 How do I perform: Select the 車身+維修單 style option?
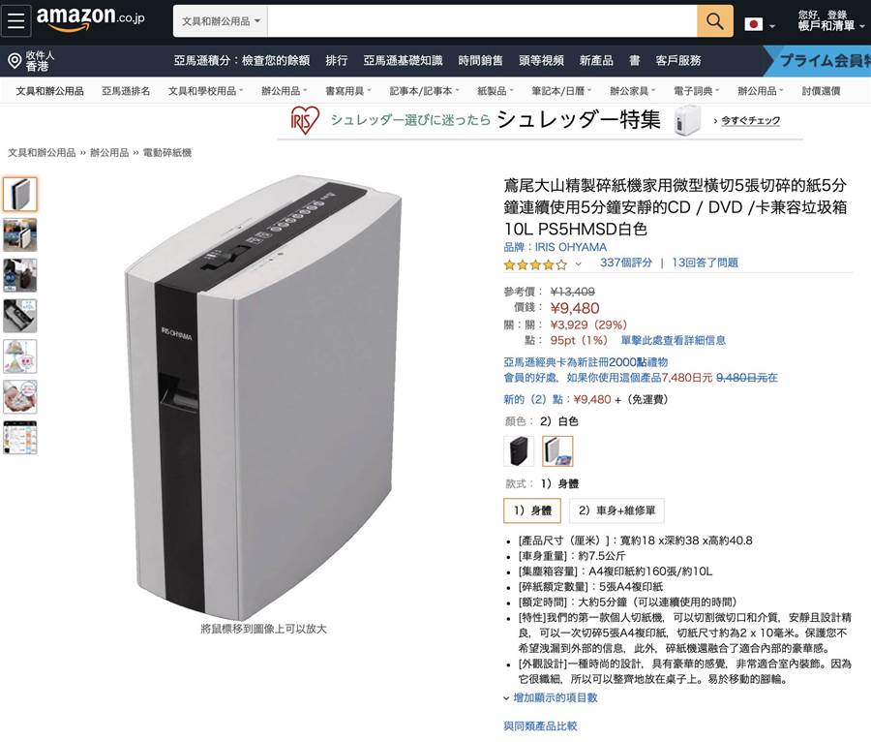tap(616, 510)
